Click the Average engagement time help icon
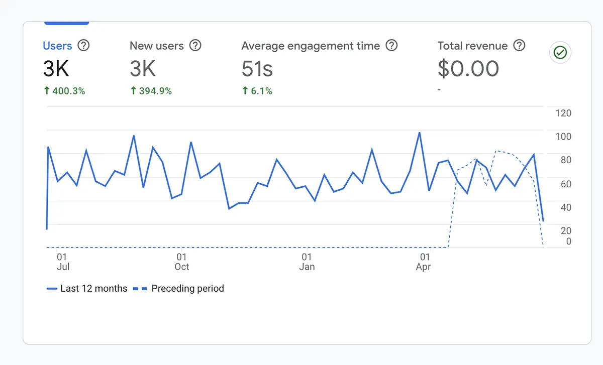 pos(391,45)
